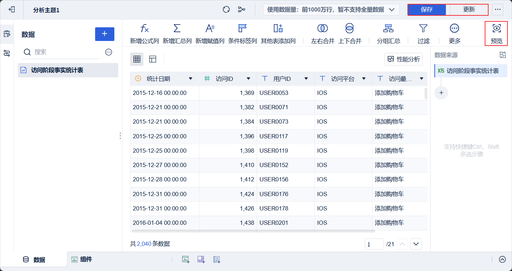Screen dimensions: 512x271
Task: Click the 过滤 filter funnel icon
Action: pyautogui.click(x=423, y=29)
